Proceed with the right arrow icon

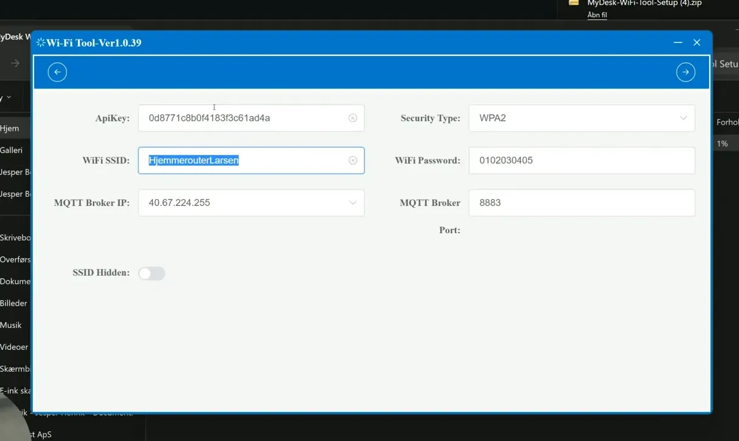click(x=686, y=72)
